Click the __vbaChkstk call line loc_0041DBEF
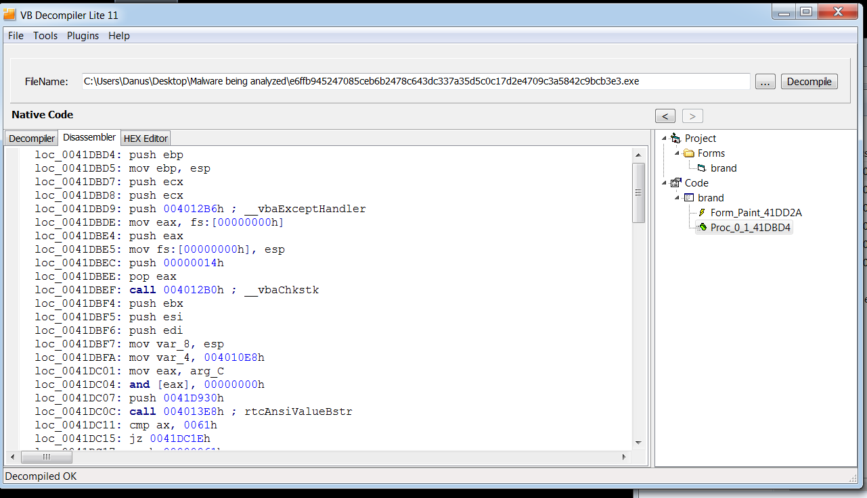This screenshot has width=867, height=498. pyautogui.click(x=177, y=290)
